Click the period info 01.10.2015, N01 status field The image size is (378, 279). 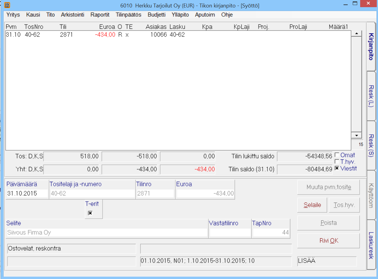216,261
